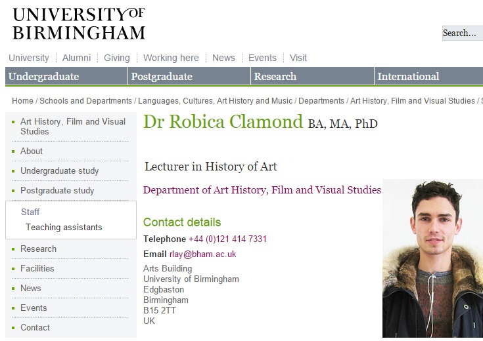Open the Contact sidebar item

35,328
